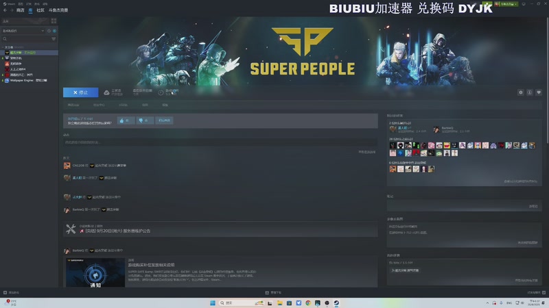549x308 pixels.
Task: Click the first friend avatar in the 28 friends row
Action: pyautogui.click(x=393, y=145)
